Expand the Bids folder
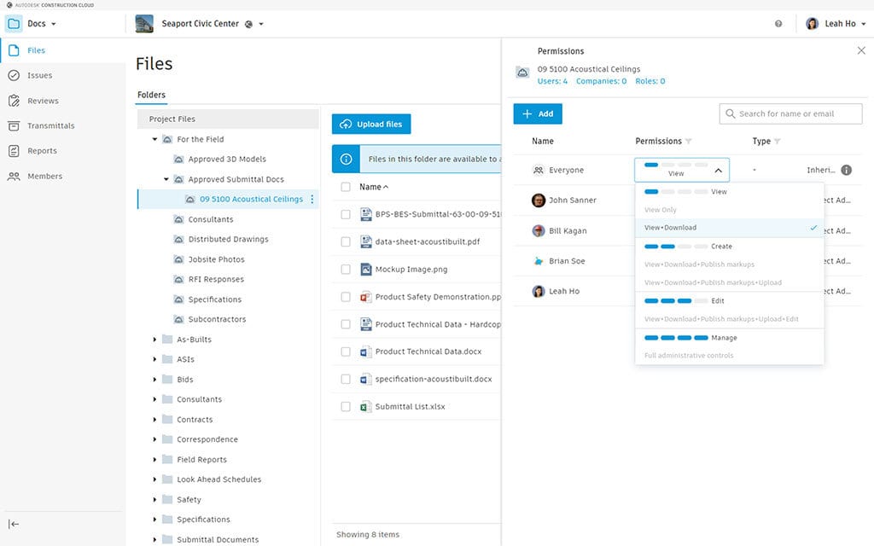Screen dimensions: 874x546 tap(155, 380)
